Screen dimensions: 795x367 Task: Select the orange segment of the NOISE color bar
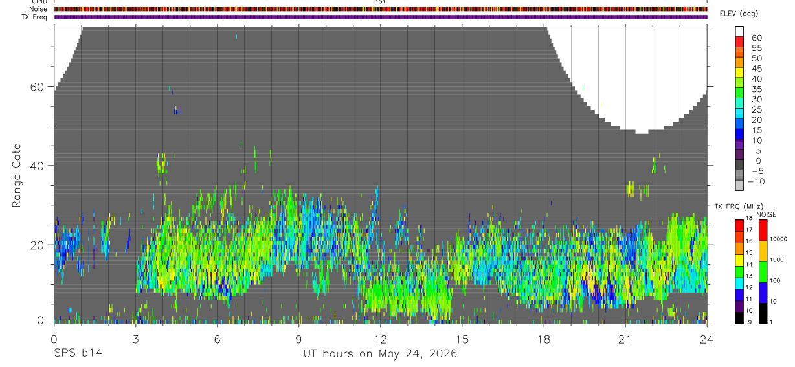763,251
